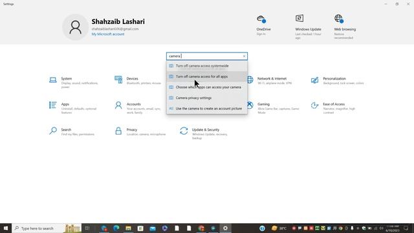
Task: Open the Privacy lock icon
Action: 118,131
